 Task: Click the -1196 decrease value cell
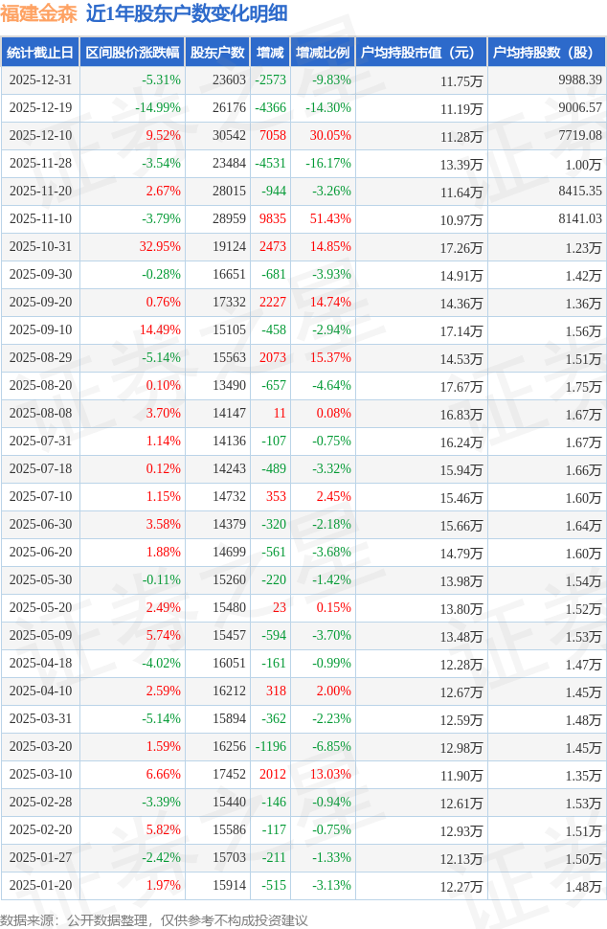point(271,747)
